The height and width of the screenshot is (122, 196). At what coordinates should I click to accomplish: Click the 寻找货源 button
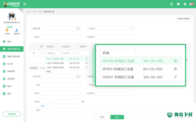pos(12,114)
